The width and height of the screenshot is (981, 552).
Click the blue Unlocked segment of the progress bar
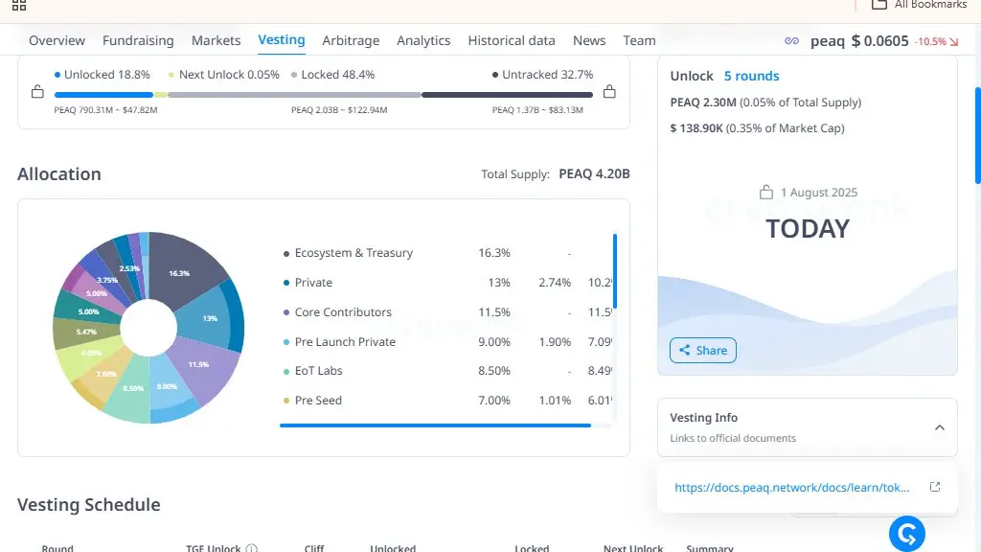point(103,95)
